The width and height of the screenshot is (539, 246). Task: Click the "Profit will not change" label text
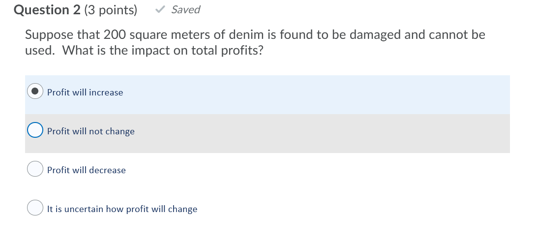point(90,131)
